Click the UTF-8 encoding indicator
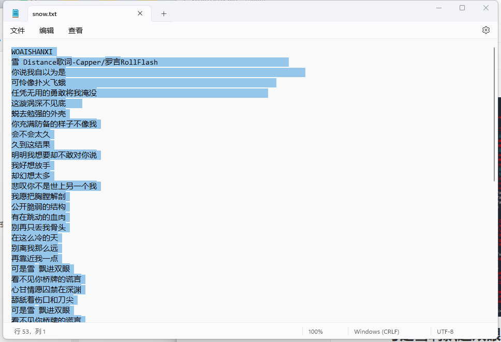This screenshot has height=342, width=501. pos(445,332)
